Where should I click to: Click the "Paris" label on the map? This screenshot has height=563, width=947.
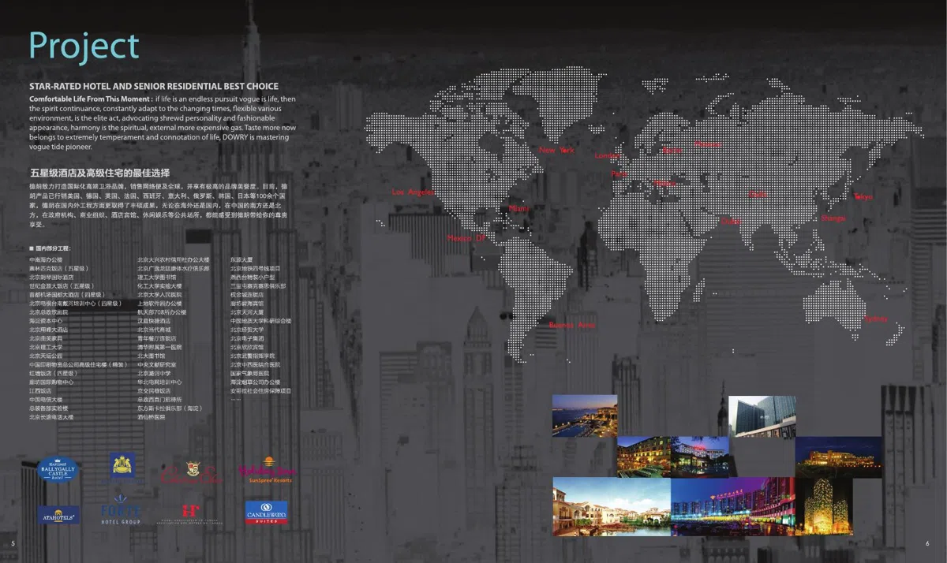(619, 173)
